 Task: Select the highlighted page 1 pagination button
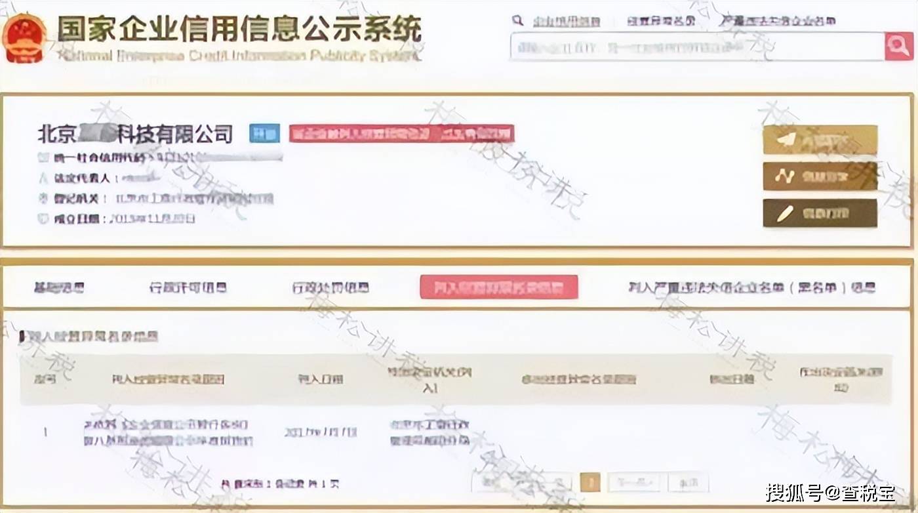(590, 483)
